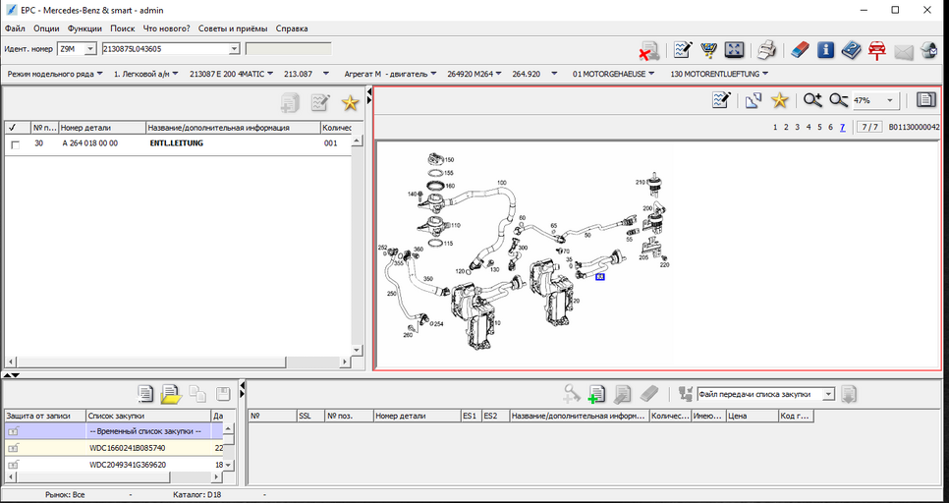
Task: Go to diagram page 3
Action: click(x=798, y=128)
